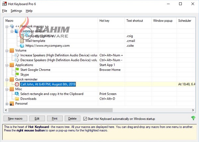Click the horizontal scrollbar thumb

(x=60, y=110)
